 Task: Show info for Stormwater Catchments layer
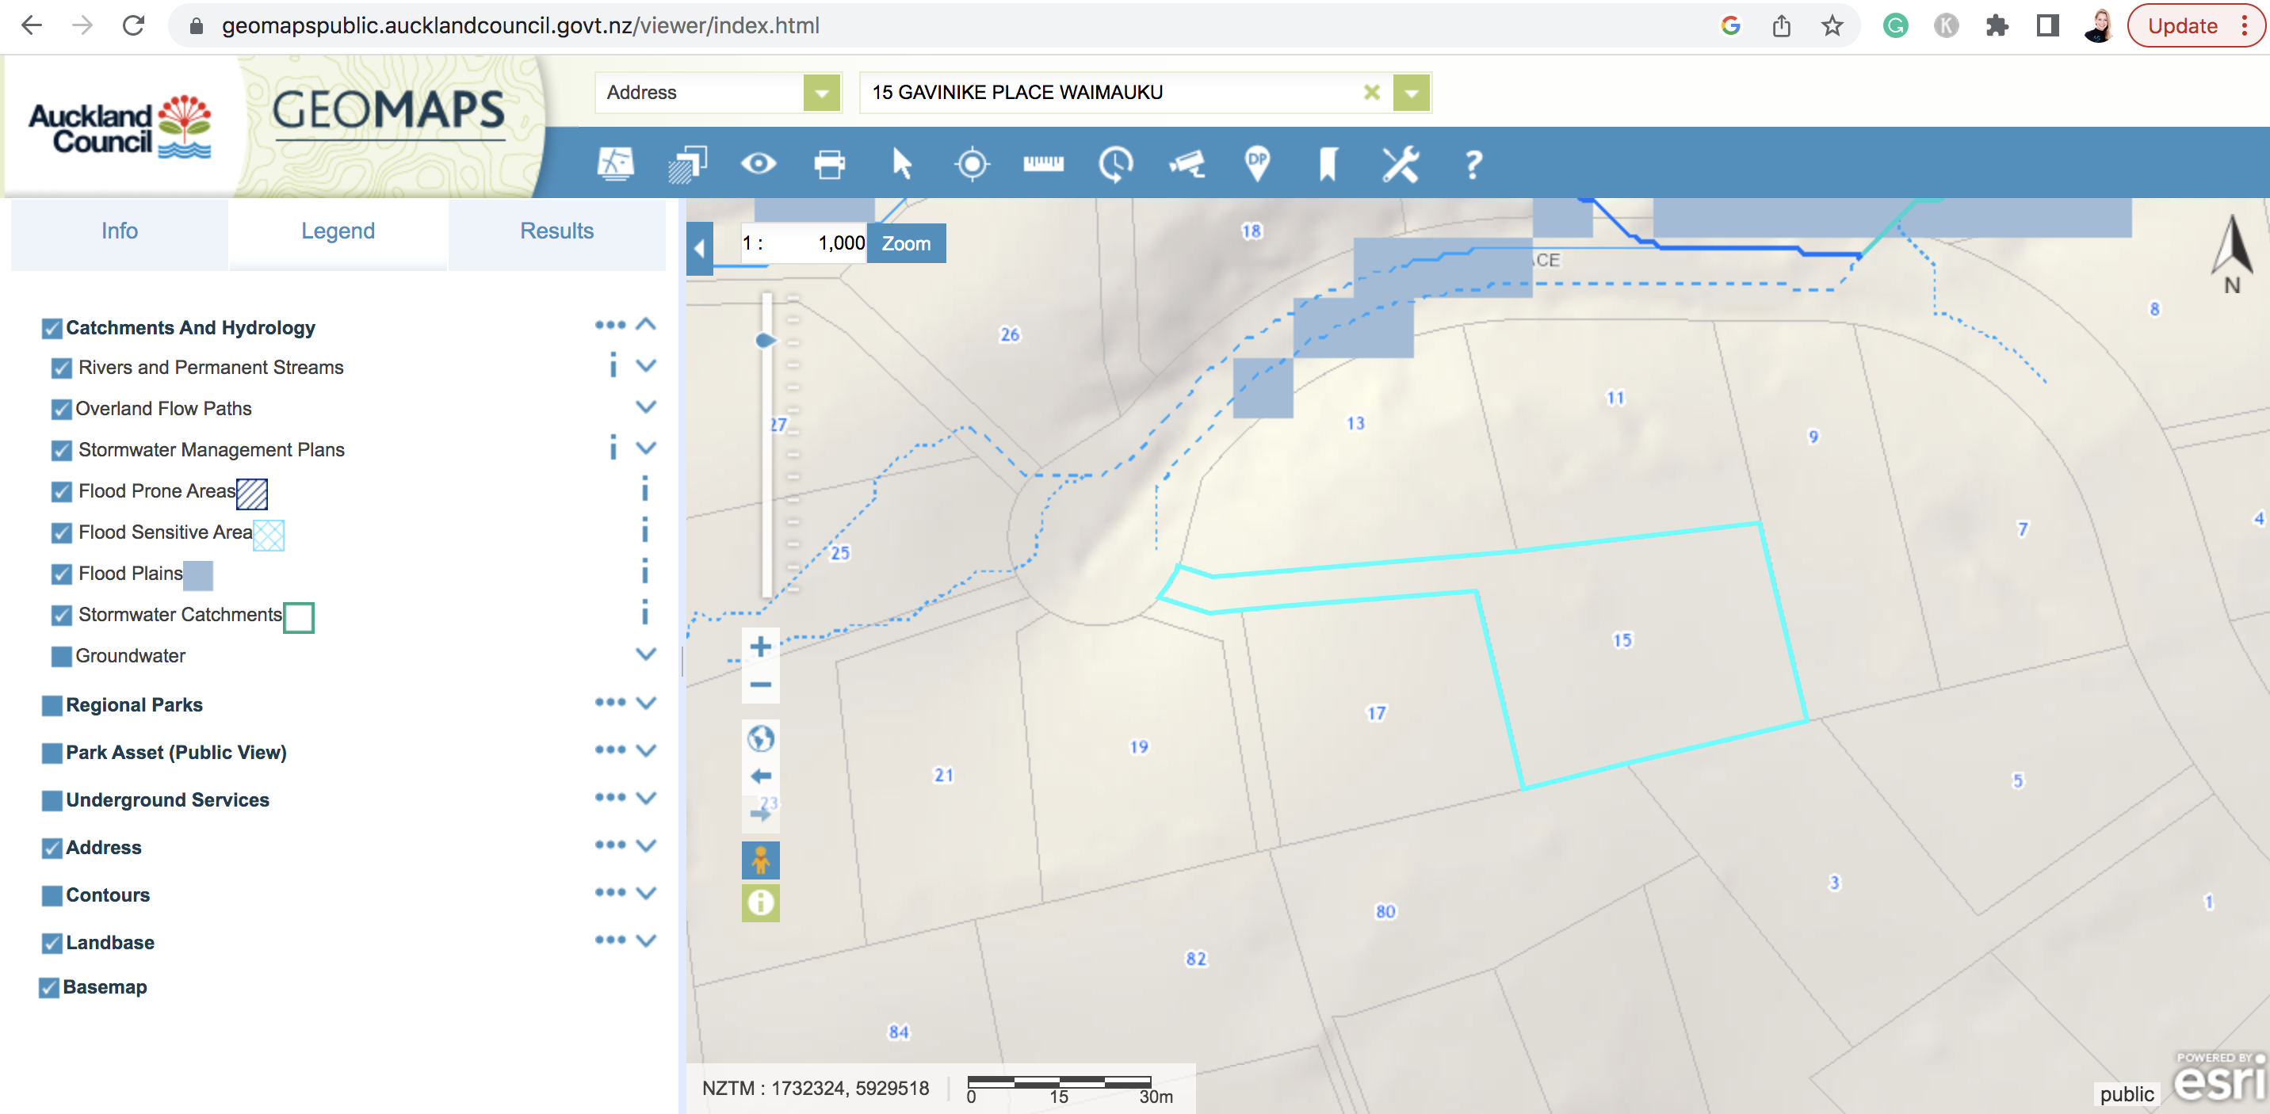pos(645,613)
